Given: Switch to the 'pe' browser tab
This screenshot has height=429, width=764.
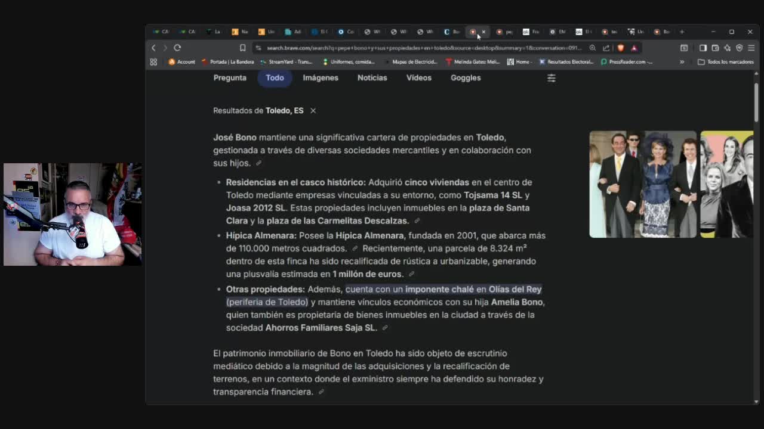Looking at the screenshot, I should pyautogui.click(x=505, y=32).
